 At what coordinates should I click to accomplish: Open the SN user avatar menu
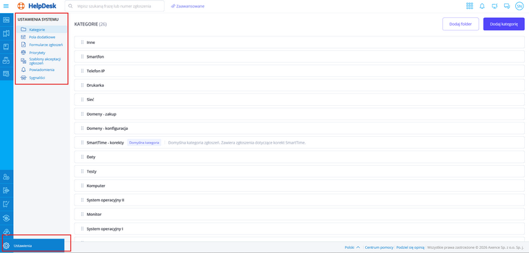(x=519, y=6)
